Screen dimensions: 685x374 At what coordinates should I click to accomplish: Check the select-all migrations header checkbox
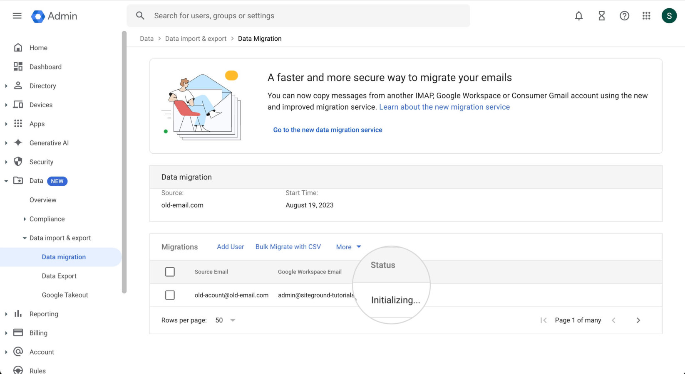(170, 271)
